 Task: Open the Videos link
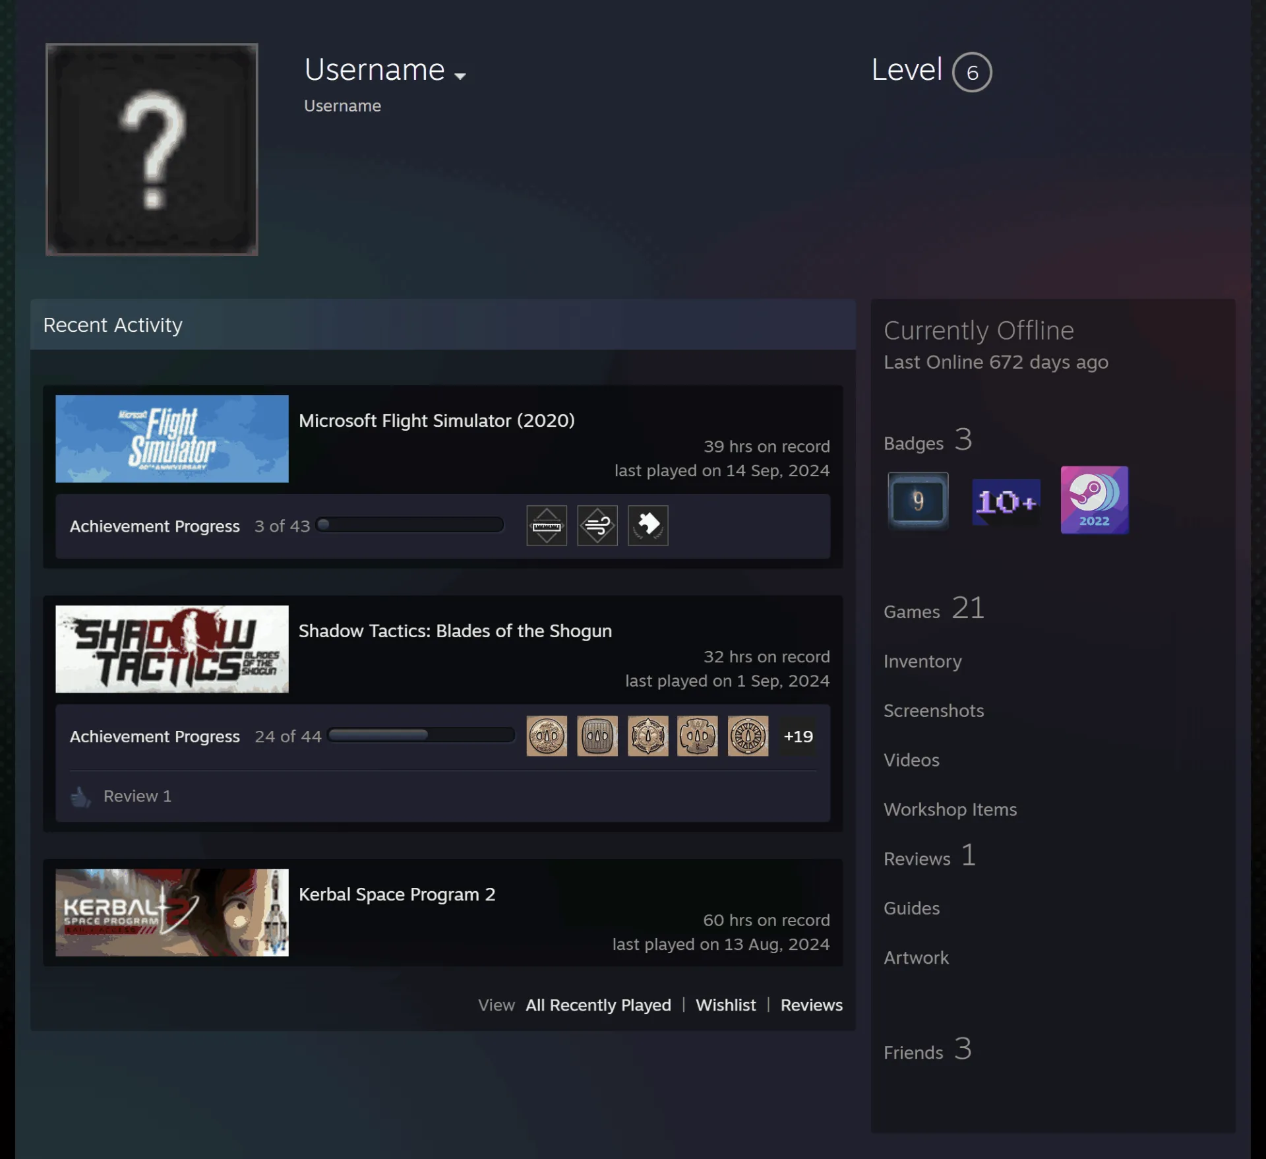point(911,760)
